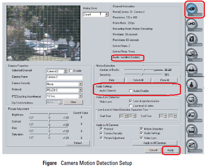
Task: Toggle Loss of synchronization checkbox
Action: (131, 101)
